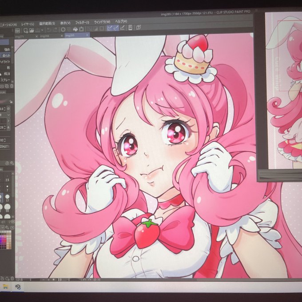Screen dimensions: 302x302
Task: Click the add sub tool plus icon
Action: (x=2, y=86)
